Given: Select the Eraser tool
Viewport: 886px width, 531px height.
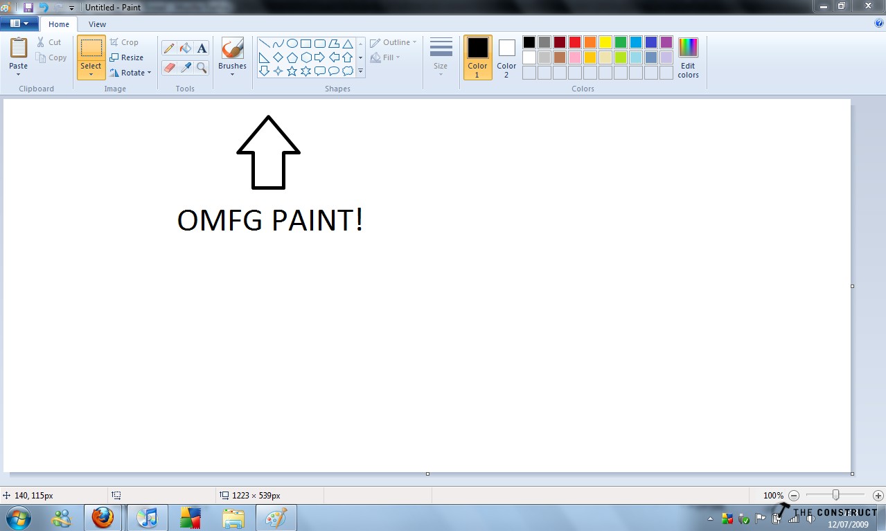Looking at the screenshot, I should click(168, 67).
